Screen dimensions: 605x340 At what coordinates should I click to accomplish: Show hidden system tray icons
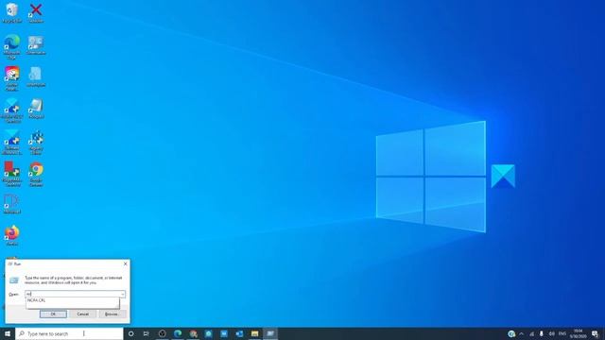521,333
